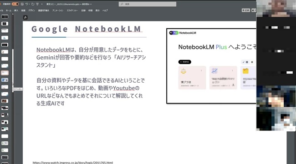Click the watch.impress.co.jp URL at slide bottom
This screenshot has height=164, width=296.
pos(73,163)
